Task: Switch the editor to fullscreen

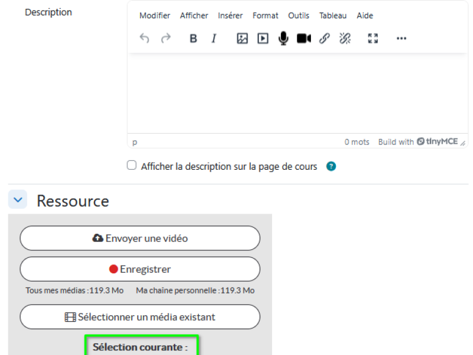Action: (373, 38)
